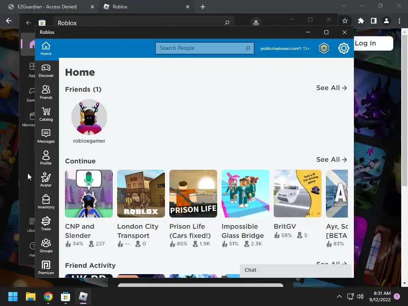Click Chrome page vertical scrollbar

(404, 111)
